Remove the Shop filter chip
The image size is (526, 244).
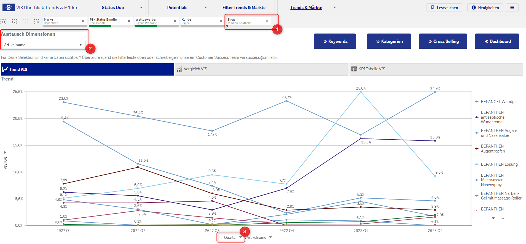[267, 21]
